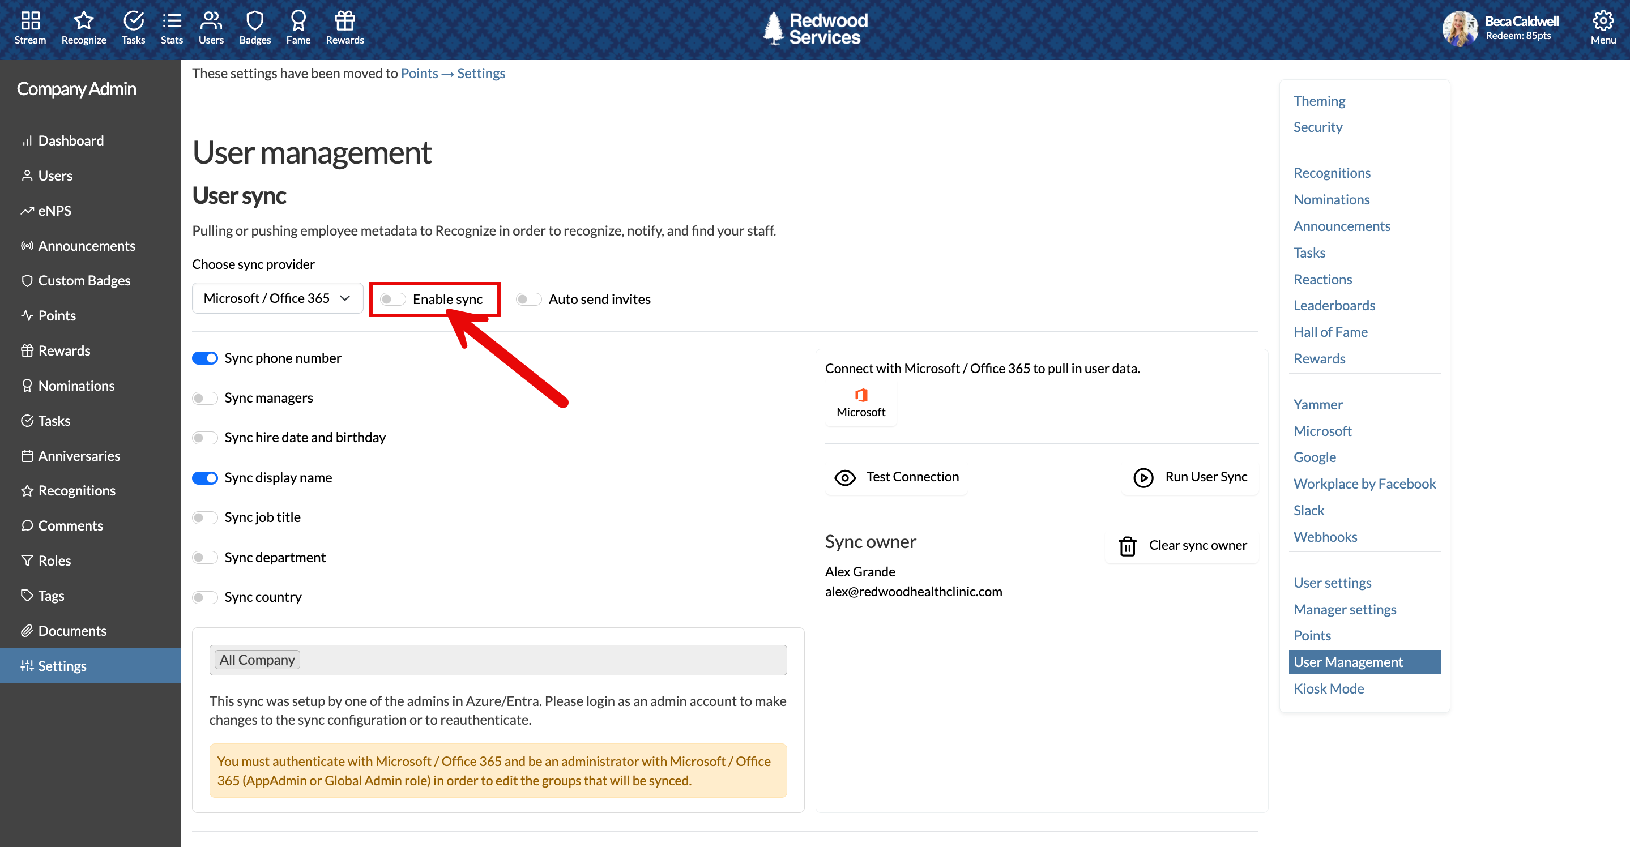Viewport: 1630px width, 847px height.
Task: Open the Stream icon in top navigation
Action: point(31,20)
